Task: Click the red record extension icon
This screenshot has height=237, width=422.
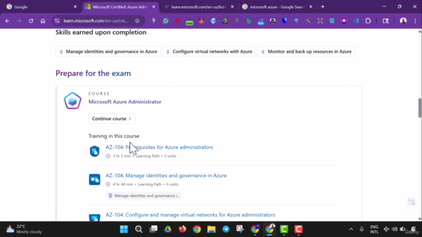Action: (177, 21)
